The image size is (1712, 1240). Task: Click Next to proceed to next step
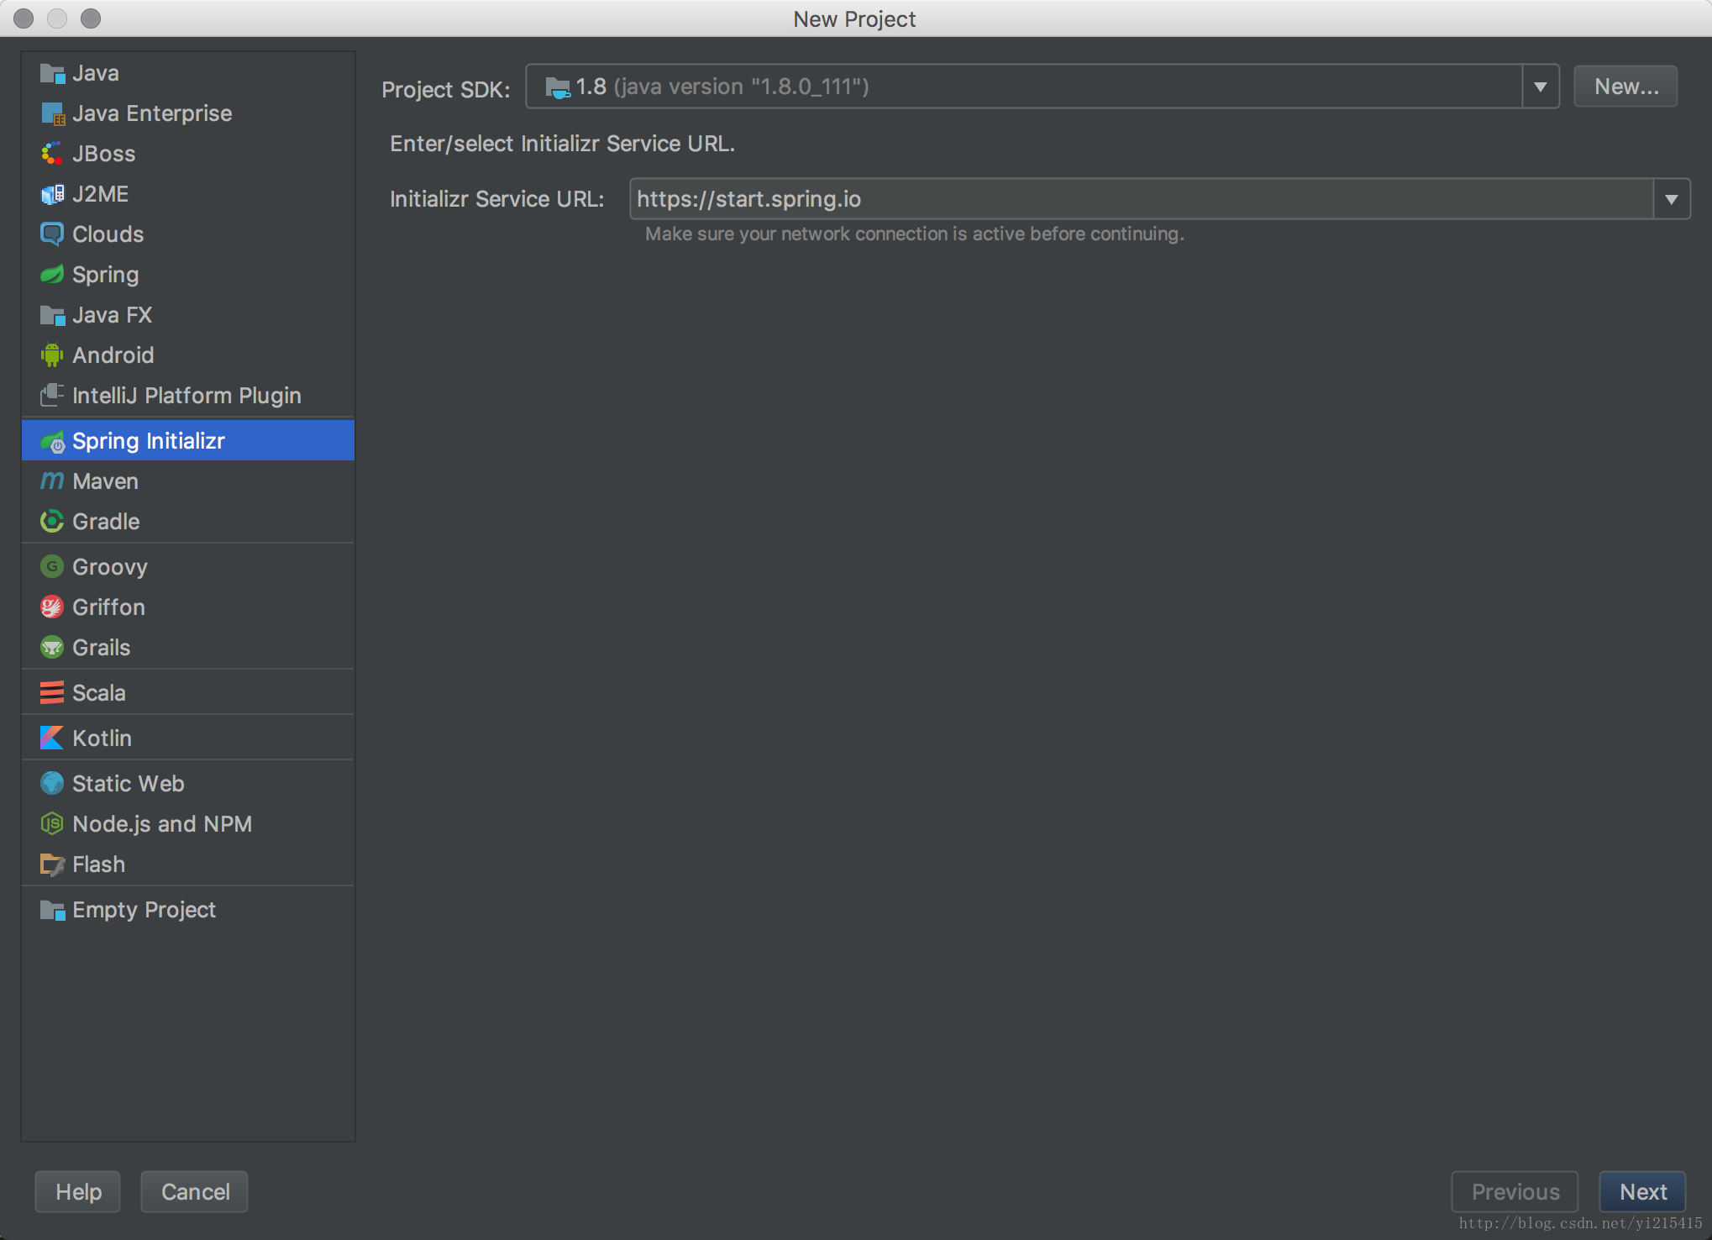coord(1643,1190)
